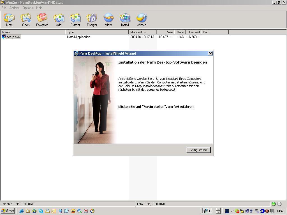Image resolution: width=287 pixels, height=215 pixels.
Task: Click the Open archive toolbar icon
Action: (26, 20)
